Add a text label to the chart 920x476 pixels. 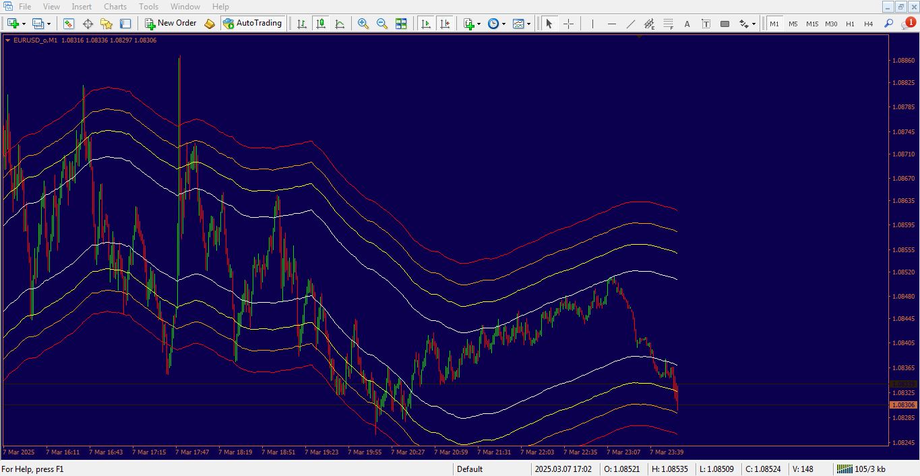686,24
